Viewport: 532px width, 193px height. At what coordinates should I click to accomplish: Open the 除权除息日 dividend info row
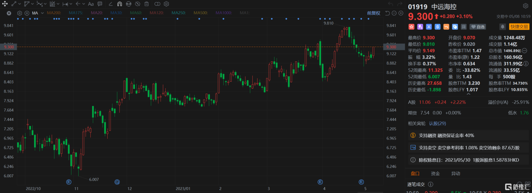tap(469, 159)
